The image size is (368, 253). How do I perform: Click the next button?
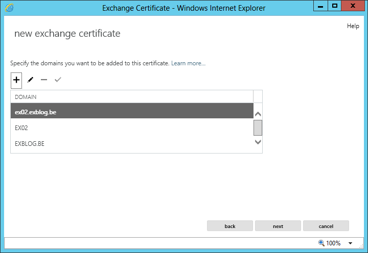click(x=278, y=226)
